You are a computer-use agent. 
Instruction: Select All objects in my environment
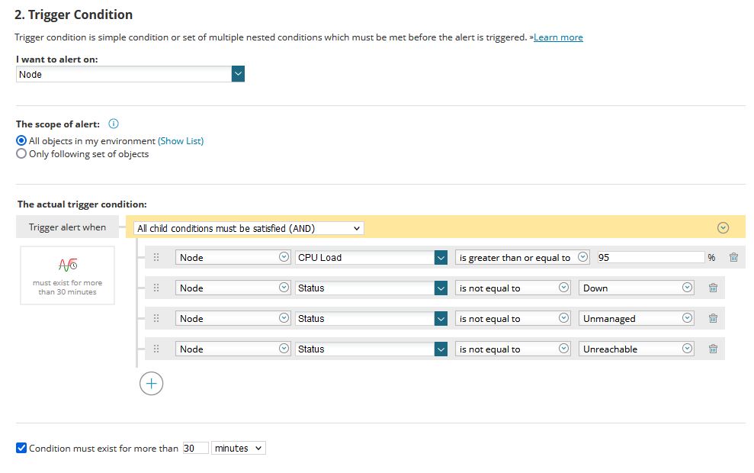click(x=21, y=141)
